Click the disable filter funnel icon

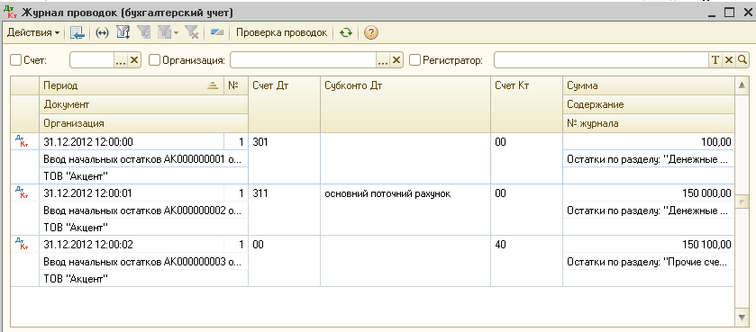click(x=192, y=32)
